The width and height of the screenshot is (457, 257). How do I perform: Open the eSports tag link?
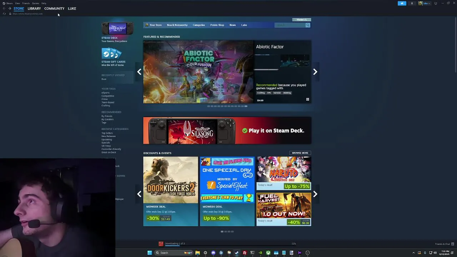click(x=105, y=93)
